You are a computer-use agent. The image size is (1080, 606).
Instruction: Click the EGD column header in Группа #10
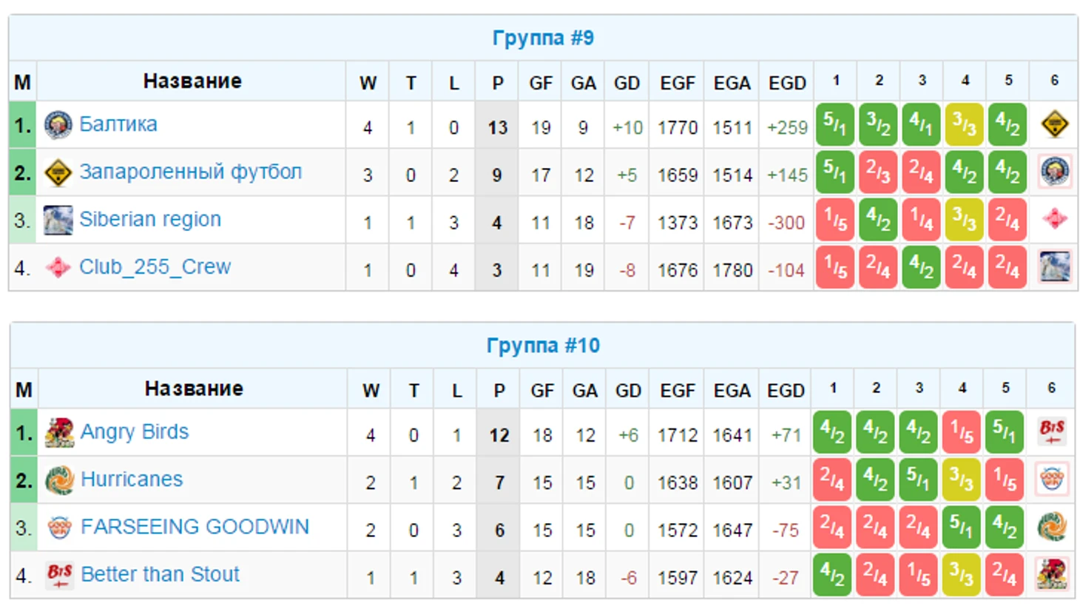coord(786,391)
